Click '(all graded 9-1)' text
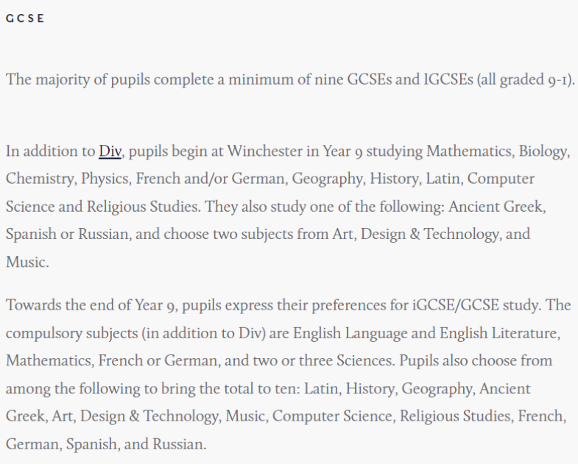 click(526, 79)
